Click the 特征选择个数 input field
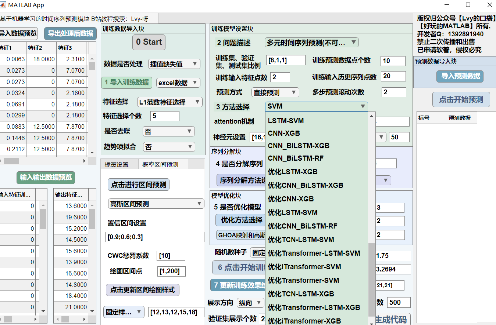 click(165, 116)
